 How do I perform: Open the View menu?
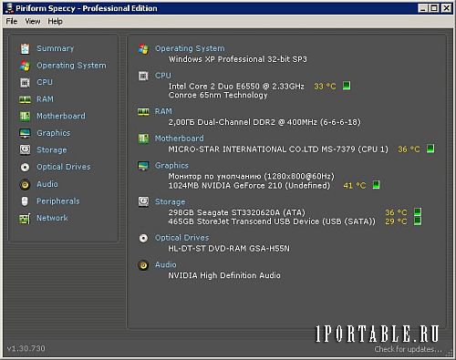pyautogui.click(x=33, y=21)
